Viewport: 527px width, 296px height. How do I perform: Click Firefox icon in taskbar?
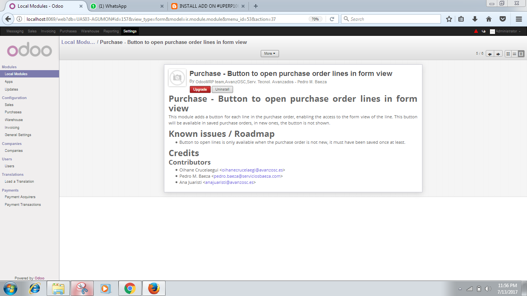pyautogui.click(x=154, y=288)
